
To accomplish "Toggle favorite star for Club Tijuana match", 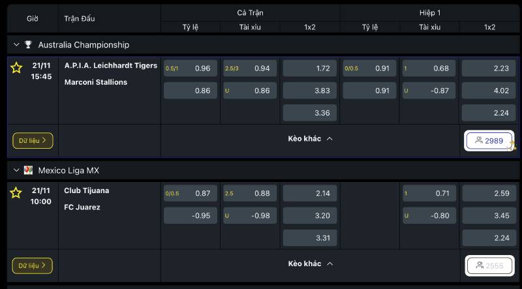I will (x=17, y=192).
